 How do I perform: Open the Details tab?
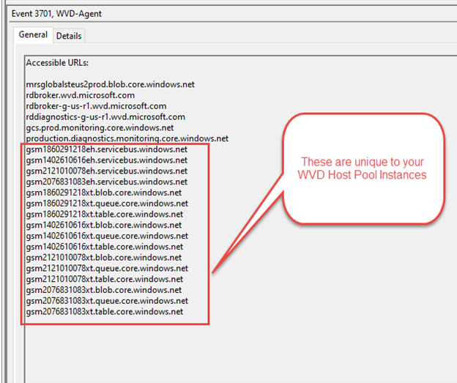(69, 36)
